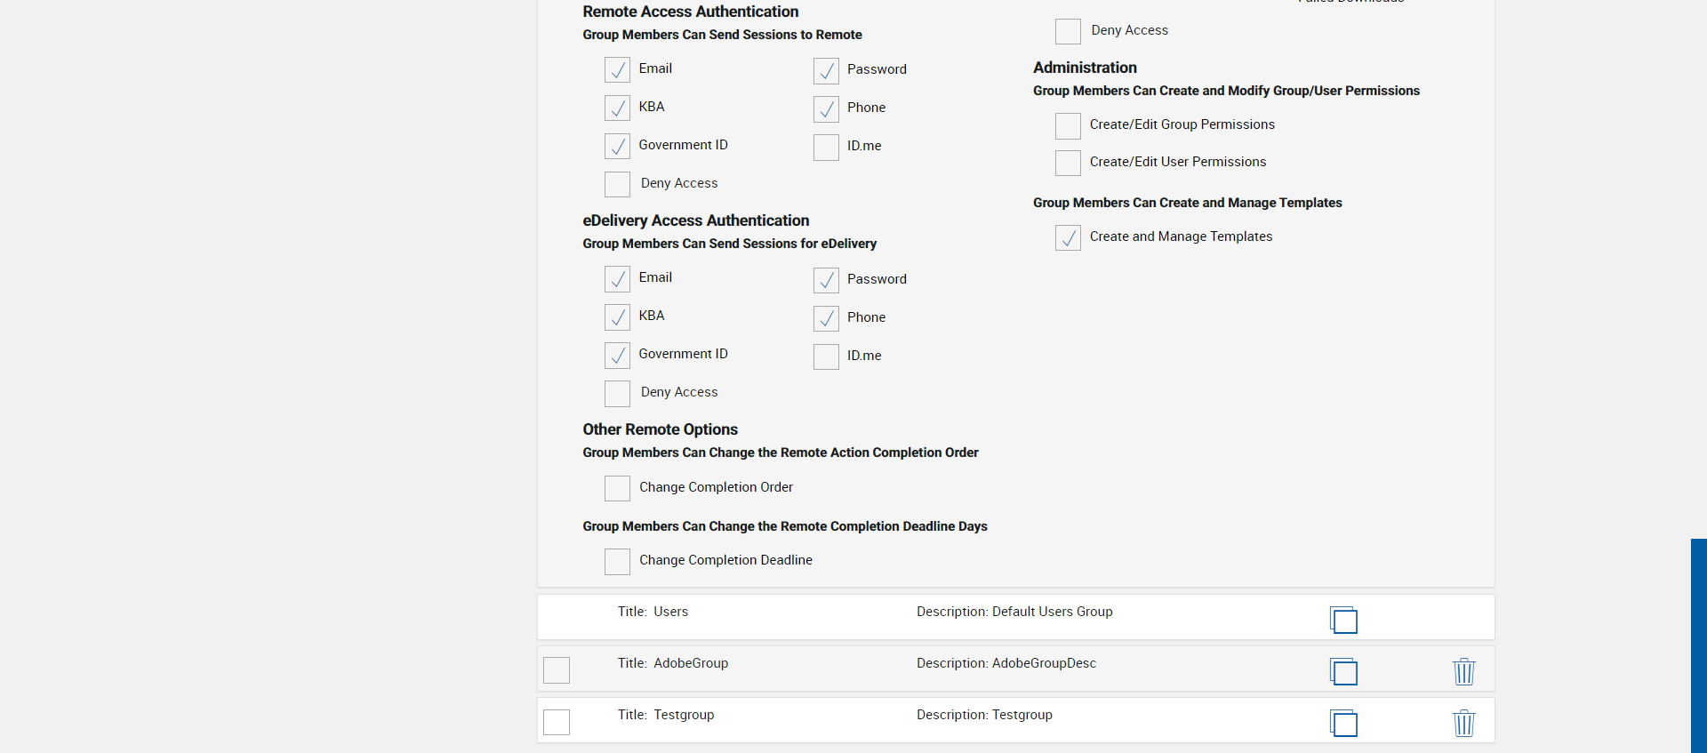The image size is (1707, 753).
Task: Enable Create/Edit Group Permissions checkbox
Action: coord(1068,125)
